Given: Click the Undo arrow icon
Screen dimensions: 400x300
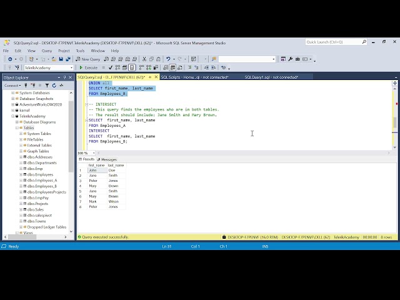Looking at the screenshot, I should coord(168,59).
